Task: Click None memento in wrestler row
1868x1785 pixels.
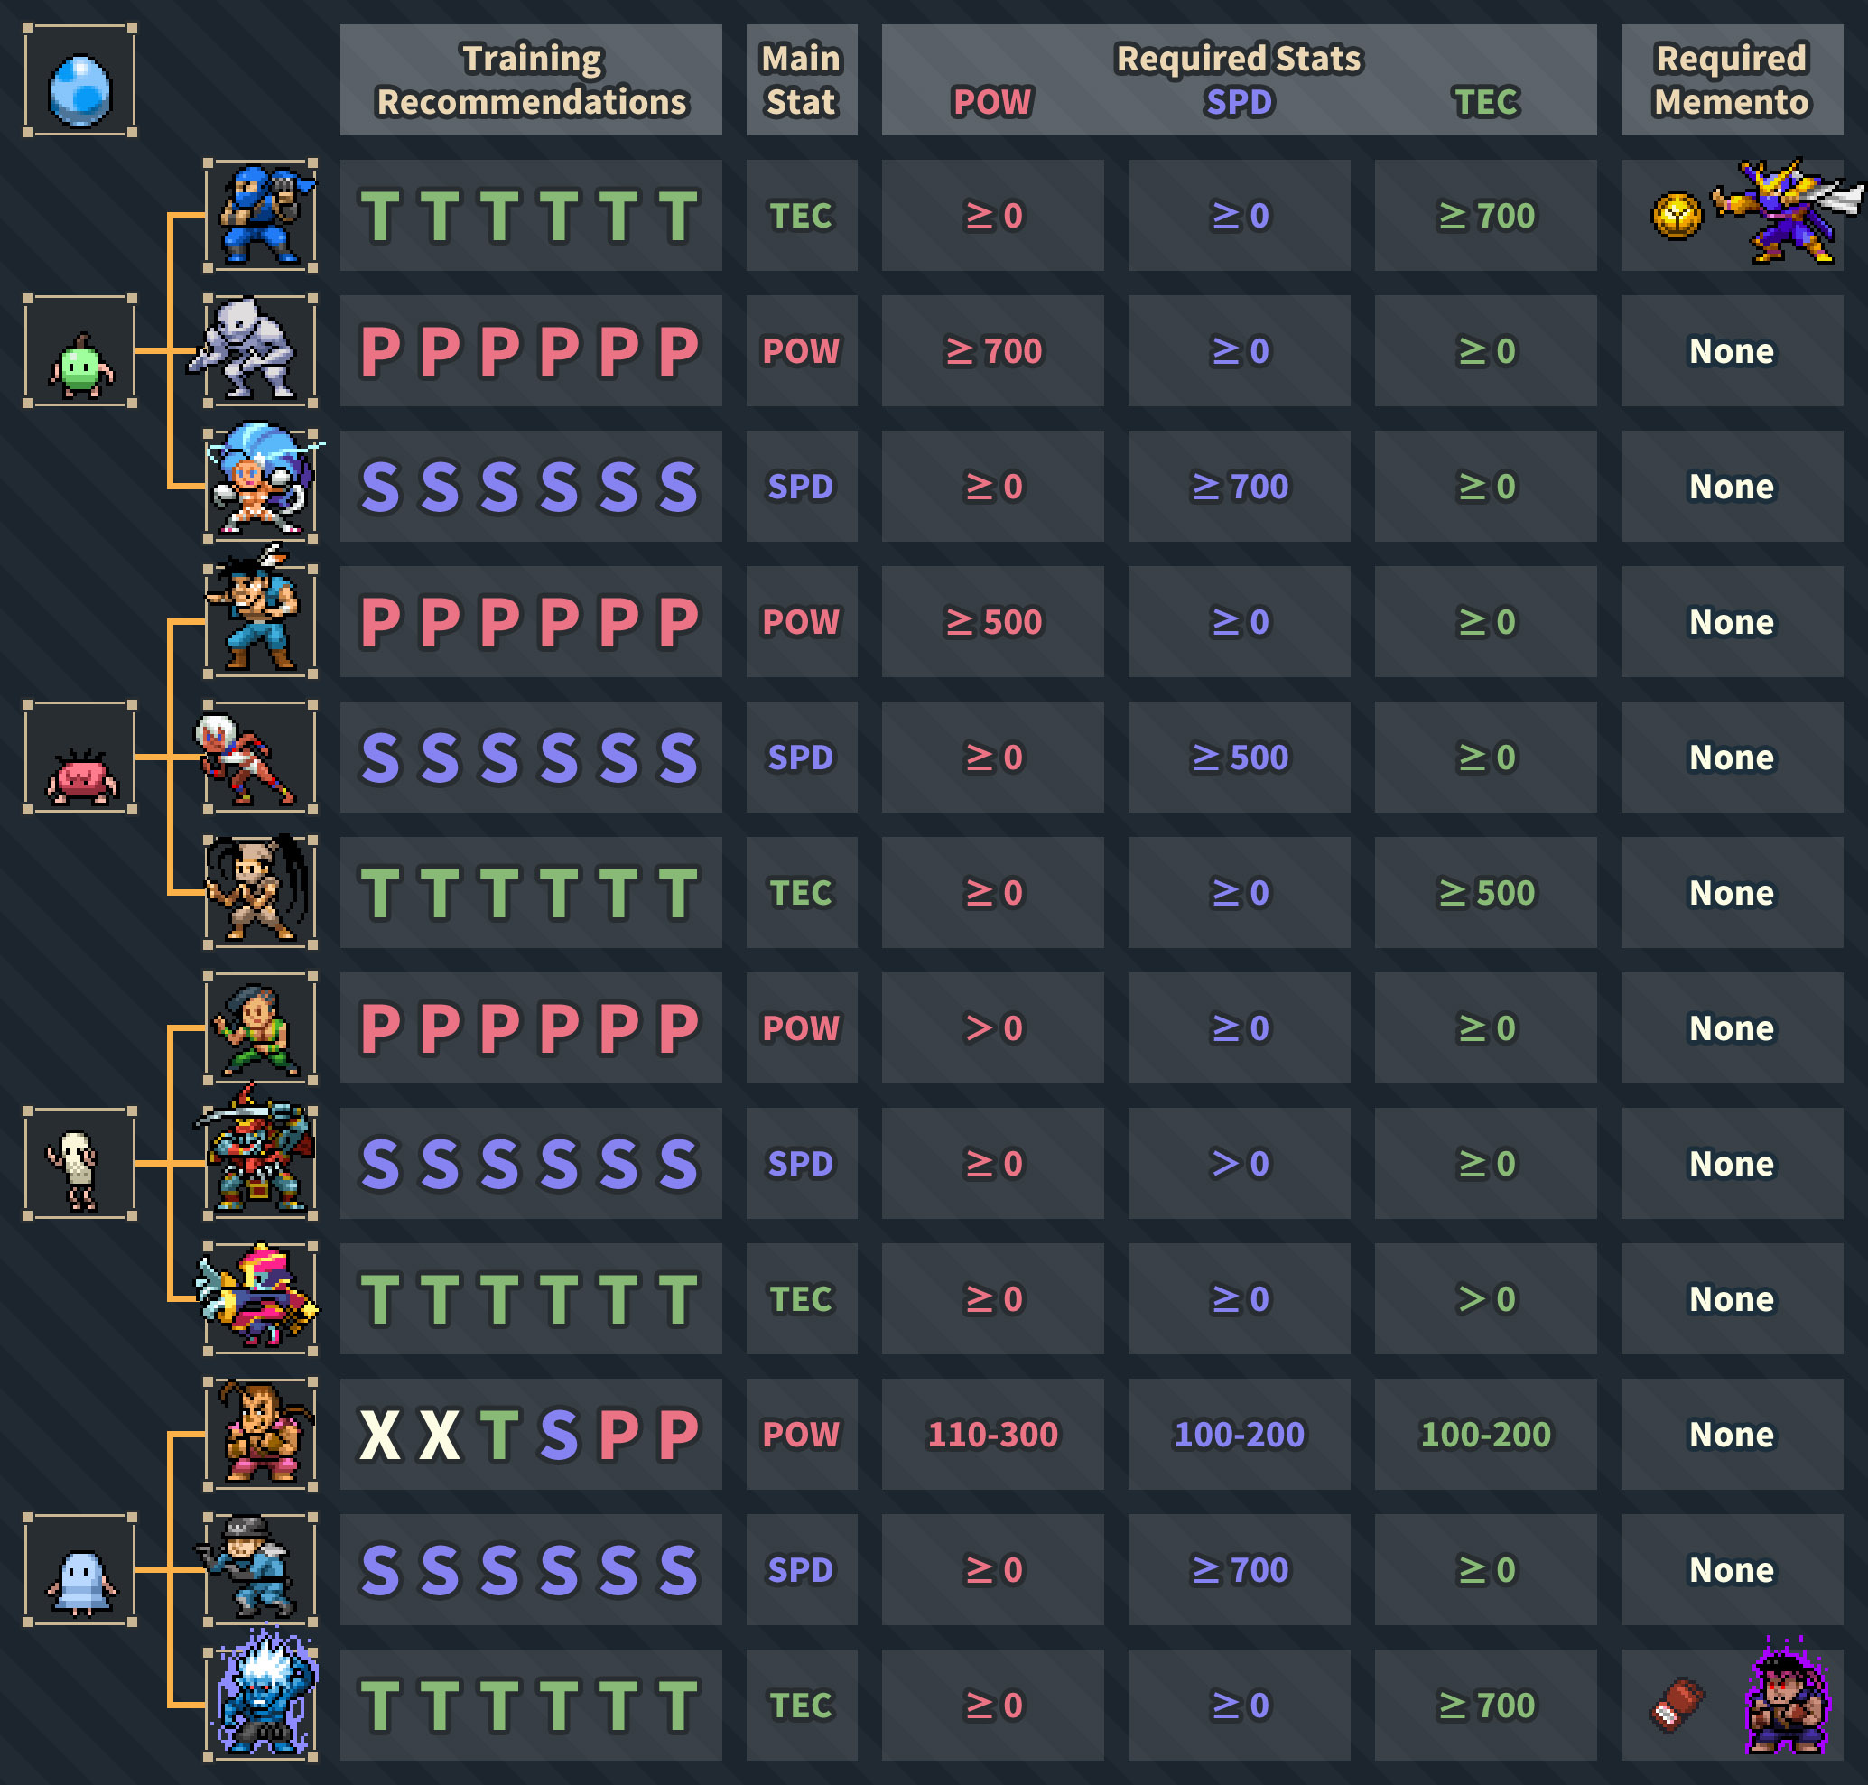Action: [1732, 1435]
